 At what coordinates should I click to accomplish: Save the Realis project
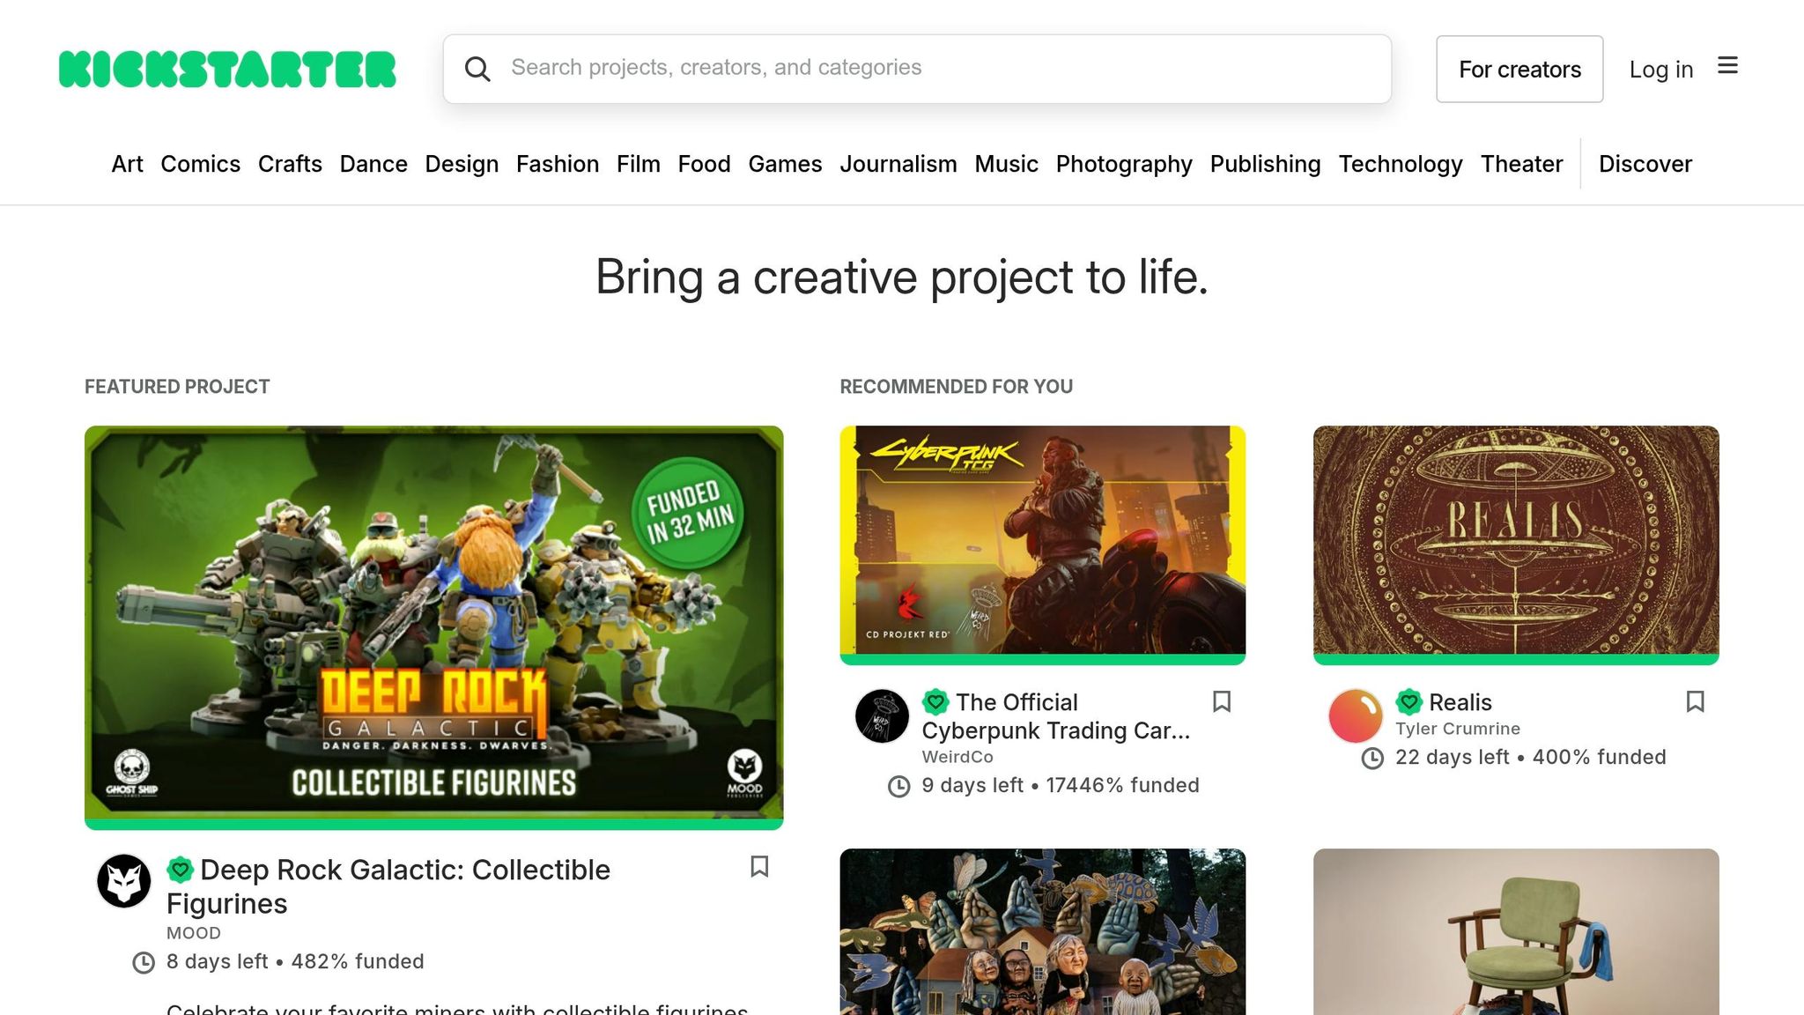coord(1695,702)
